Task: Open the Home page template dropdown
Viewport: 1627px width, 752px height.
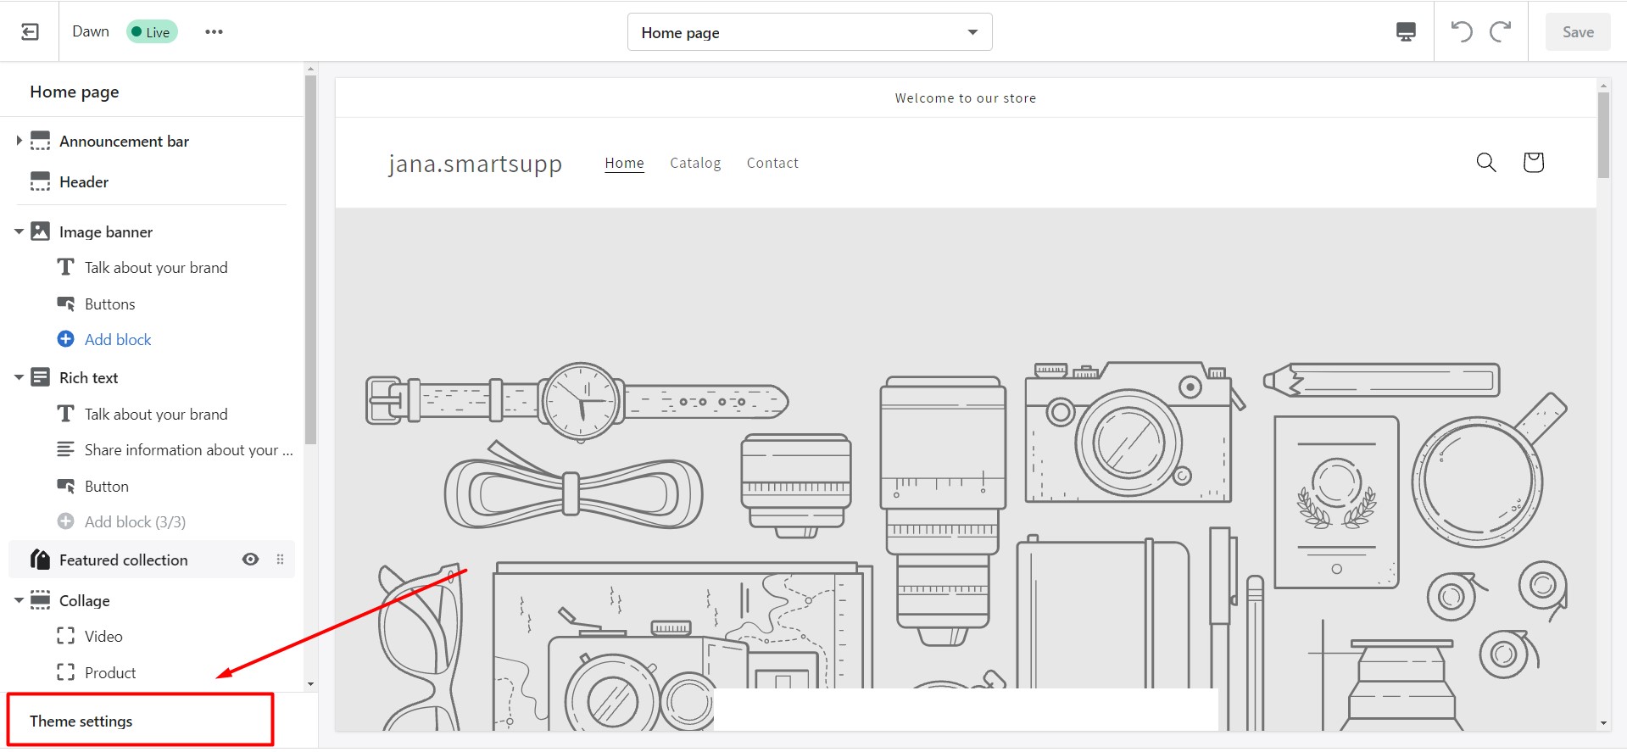Action: click(810, 32)
